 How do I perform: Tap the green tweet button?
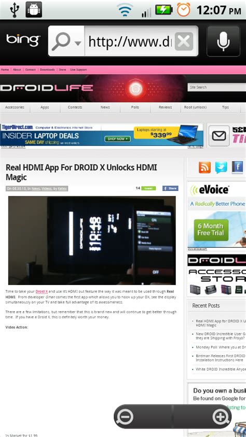click(148, 188)
